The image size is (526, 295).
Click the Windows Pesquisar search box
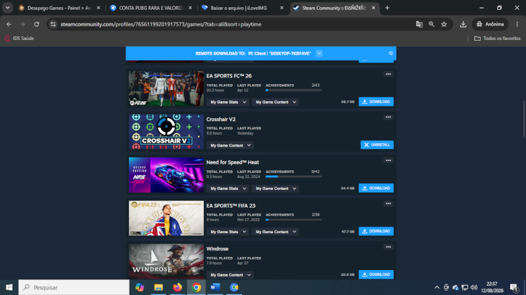[x=74, y=287]
